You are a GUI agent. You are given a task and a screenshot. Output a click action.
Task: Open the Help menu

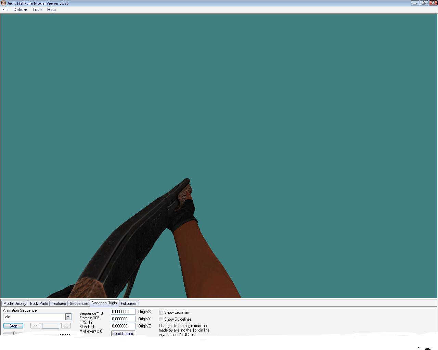click(x=51, y=10)
